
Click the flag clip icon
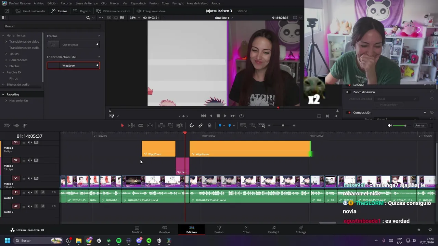coord(220,125)
